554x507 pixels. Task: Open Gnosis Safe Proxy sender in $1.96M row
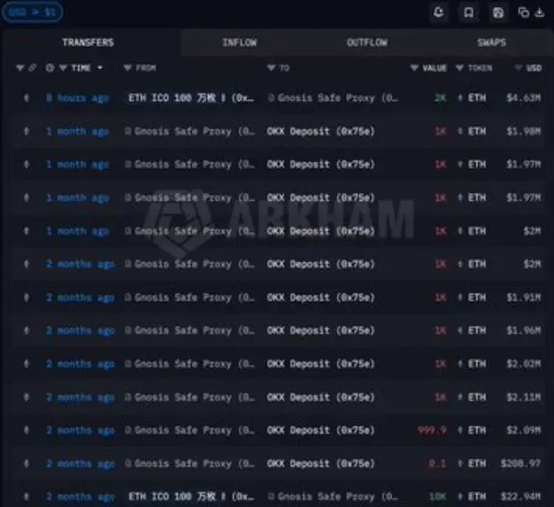(190, 331)
